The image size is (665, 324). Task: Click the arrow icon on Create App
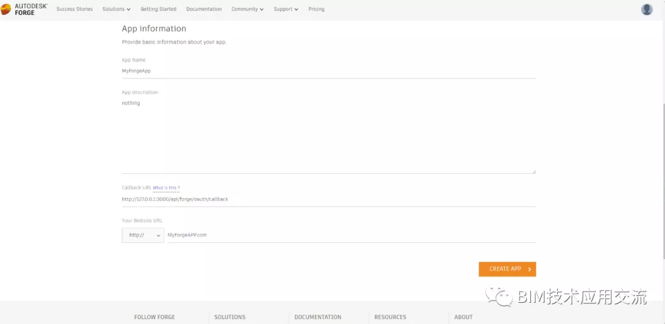tap(530, 269)
